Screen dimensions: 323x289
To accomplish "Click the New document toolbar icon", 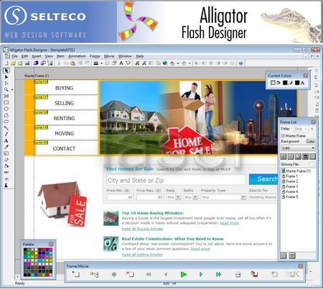I will [6, 63].
